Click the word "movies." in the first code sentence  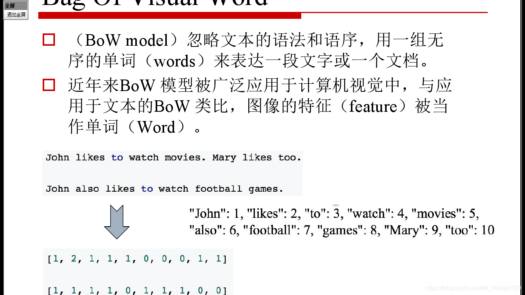point(185,157)
